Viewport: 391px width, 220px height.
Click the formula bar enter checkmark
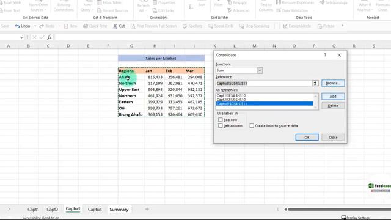[x=42, y=37]
